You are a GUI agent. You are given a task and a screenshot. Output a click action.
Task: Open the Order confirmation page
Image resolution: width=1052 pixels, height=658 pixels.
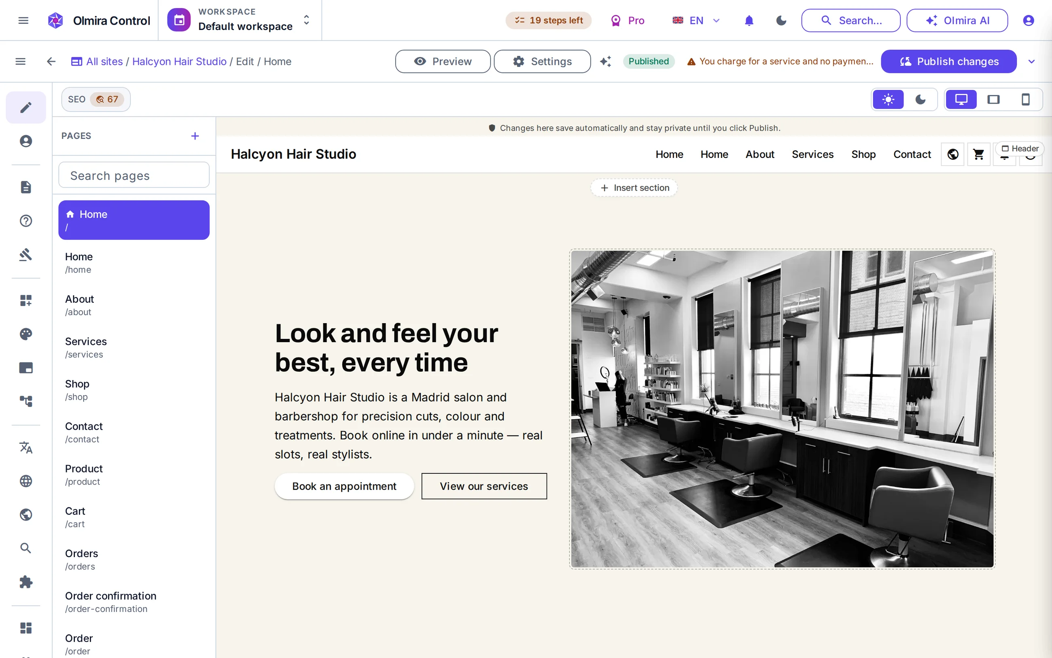point(134,602)
